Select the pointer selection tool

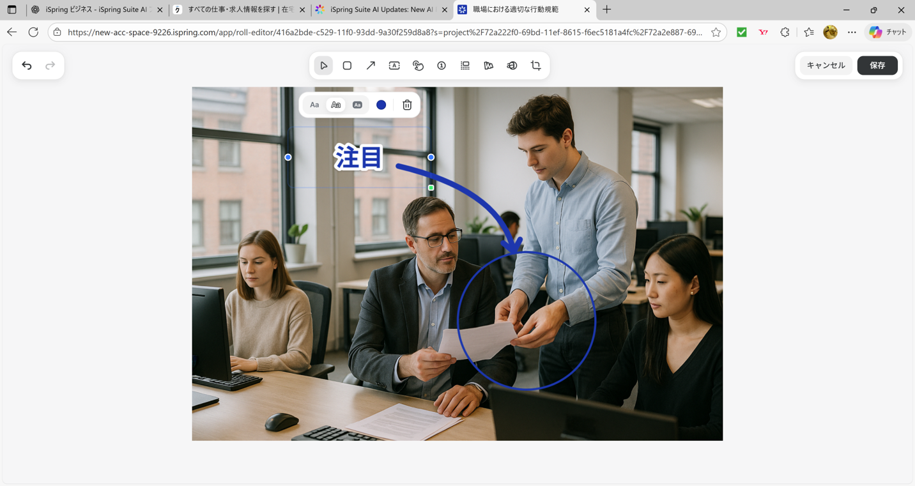pyautogui.click(x=323, y=65)
